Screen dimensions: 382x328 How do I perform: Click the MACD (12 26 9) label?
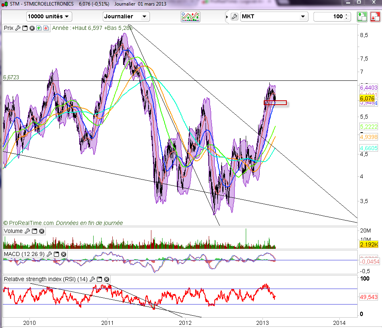(x=24, y=254)
